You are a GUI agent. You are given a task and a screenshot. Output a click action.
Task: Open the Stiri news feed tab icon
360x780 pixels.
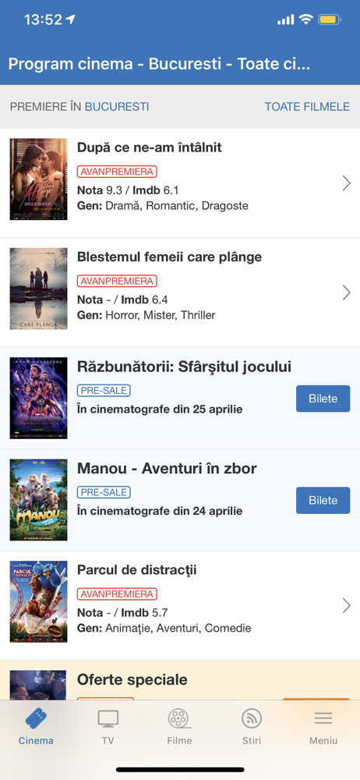(x=252, y=718)
